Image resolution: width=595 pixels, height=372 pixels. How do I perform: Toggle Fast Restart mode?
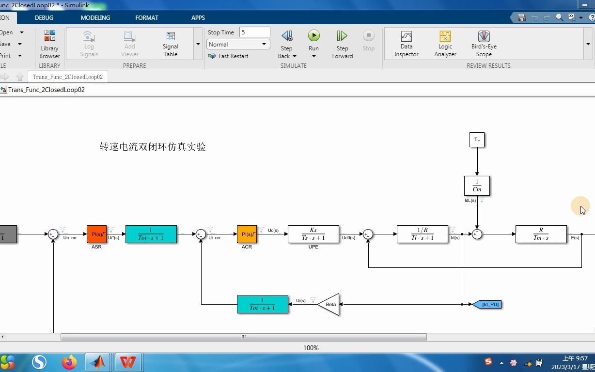228,56
